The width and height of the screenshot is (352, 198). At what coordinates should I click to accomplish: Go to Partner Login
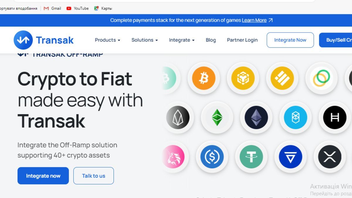242,40
